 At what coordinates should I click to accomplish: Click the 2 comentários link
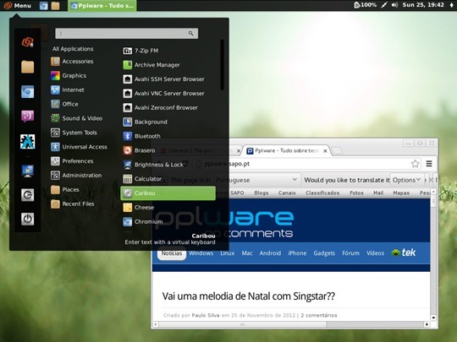click(x=319, y=315)
